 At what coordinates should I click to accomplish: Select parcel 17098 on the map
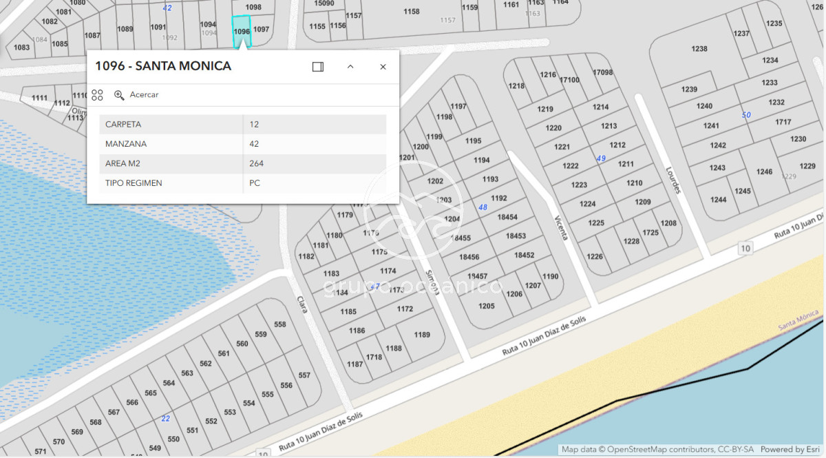603,72
